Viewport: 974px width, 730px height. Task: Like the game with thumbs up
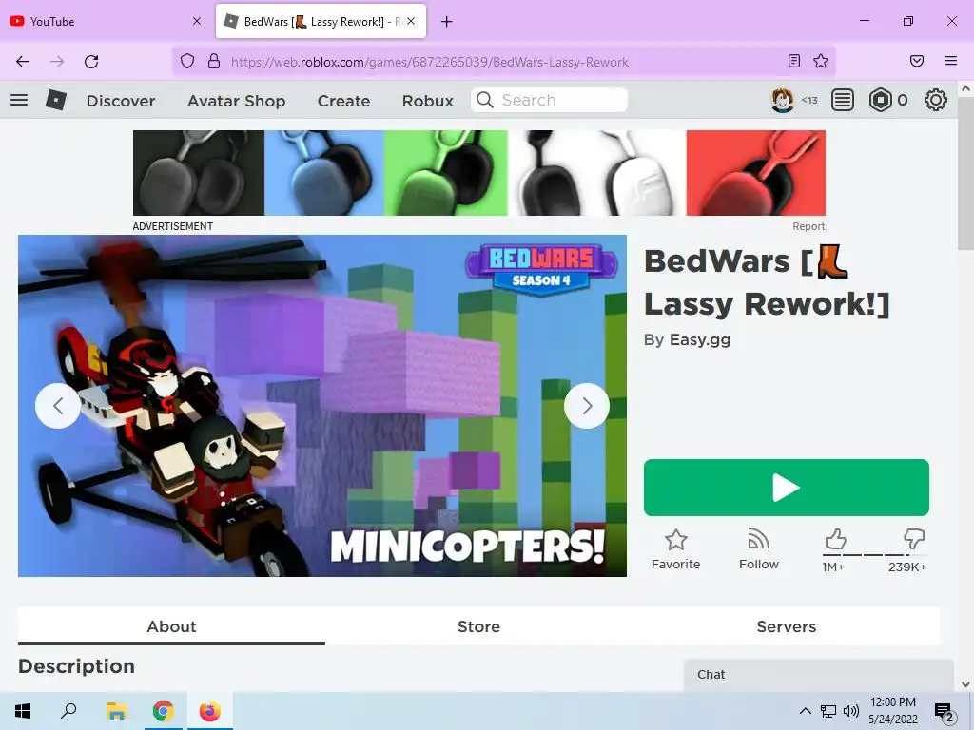pyautogui.click(x=835, y=539)
